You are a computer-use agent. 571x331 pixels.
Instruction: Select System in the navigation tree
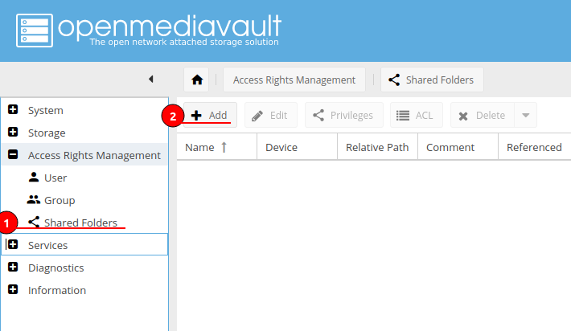[46, 110]
